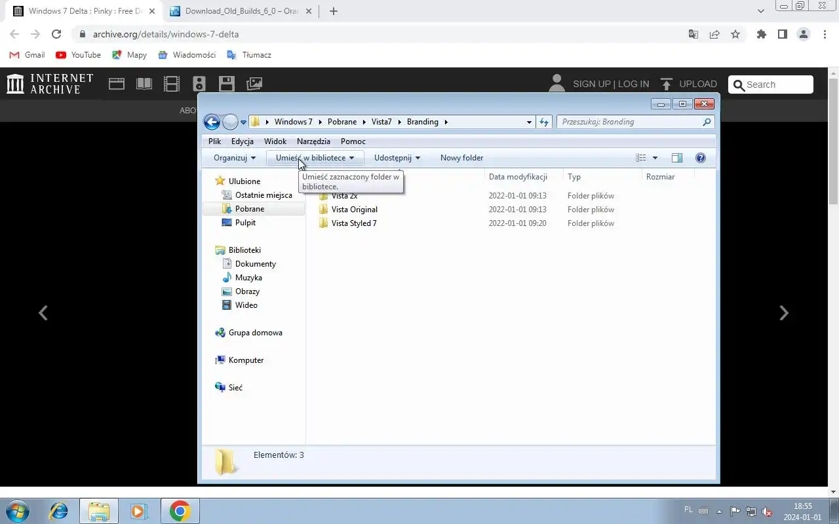839x524 pixels.
Task: Open Chrome extensions puzzle icon
Action: pyautogui.click(x=761, y=34)
